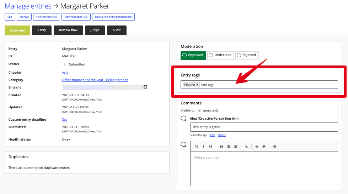Open Office manager of the year category link

pos(95,80)
